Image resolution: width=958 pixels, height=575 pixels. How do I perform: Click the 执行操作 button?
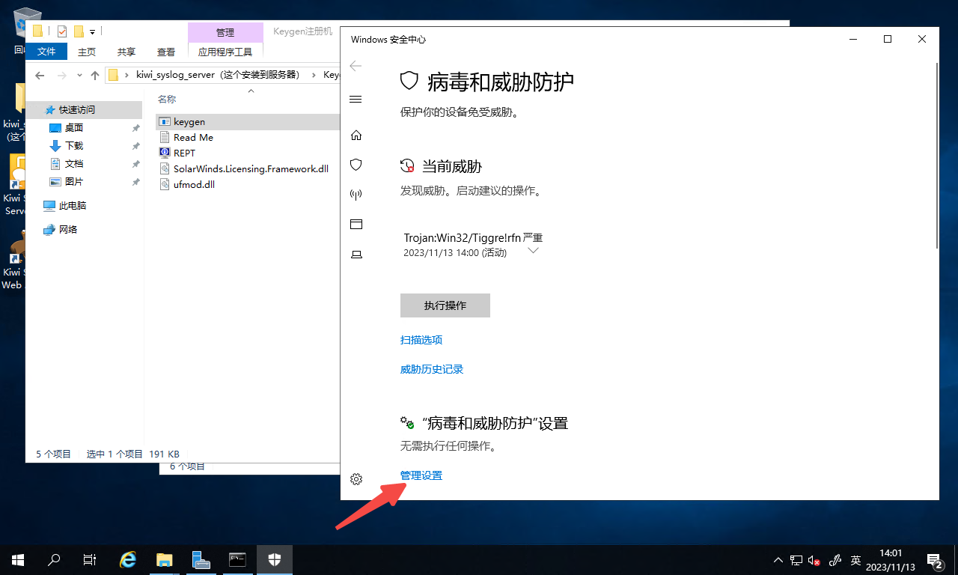pyautogui.click(x=445, y=305)
